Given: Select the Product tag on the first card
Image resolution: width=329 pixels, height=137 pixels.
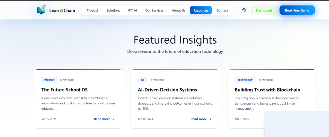Looking at the screenshot, I should pos(49,80).
